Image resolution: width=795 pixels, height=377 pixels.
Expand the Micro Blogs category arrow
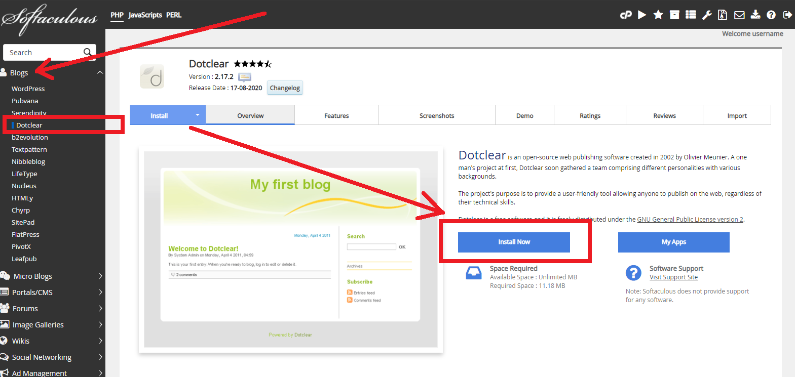[x=100, y=276]
